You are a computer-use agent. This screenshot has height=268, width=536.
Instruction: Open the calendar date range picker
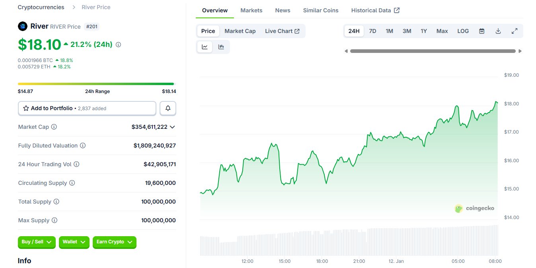(481, 31)
